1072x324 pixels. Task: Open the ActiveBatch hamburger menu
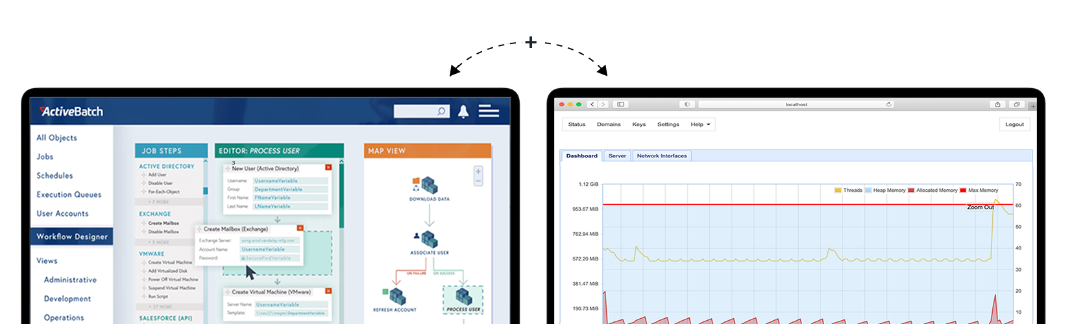[489, 111]
